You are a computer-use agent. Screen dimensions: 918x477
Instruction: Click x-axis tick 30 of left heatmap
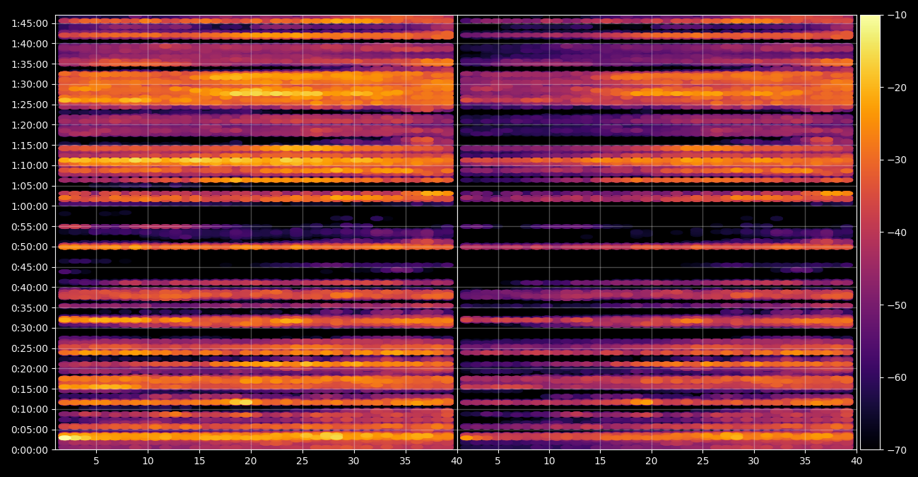point(353,461)
